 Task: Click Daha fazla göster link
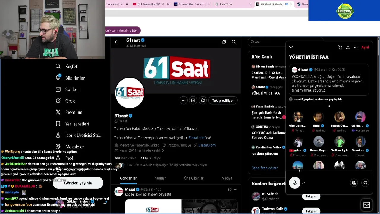[265, 168]
